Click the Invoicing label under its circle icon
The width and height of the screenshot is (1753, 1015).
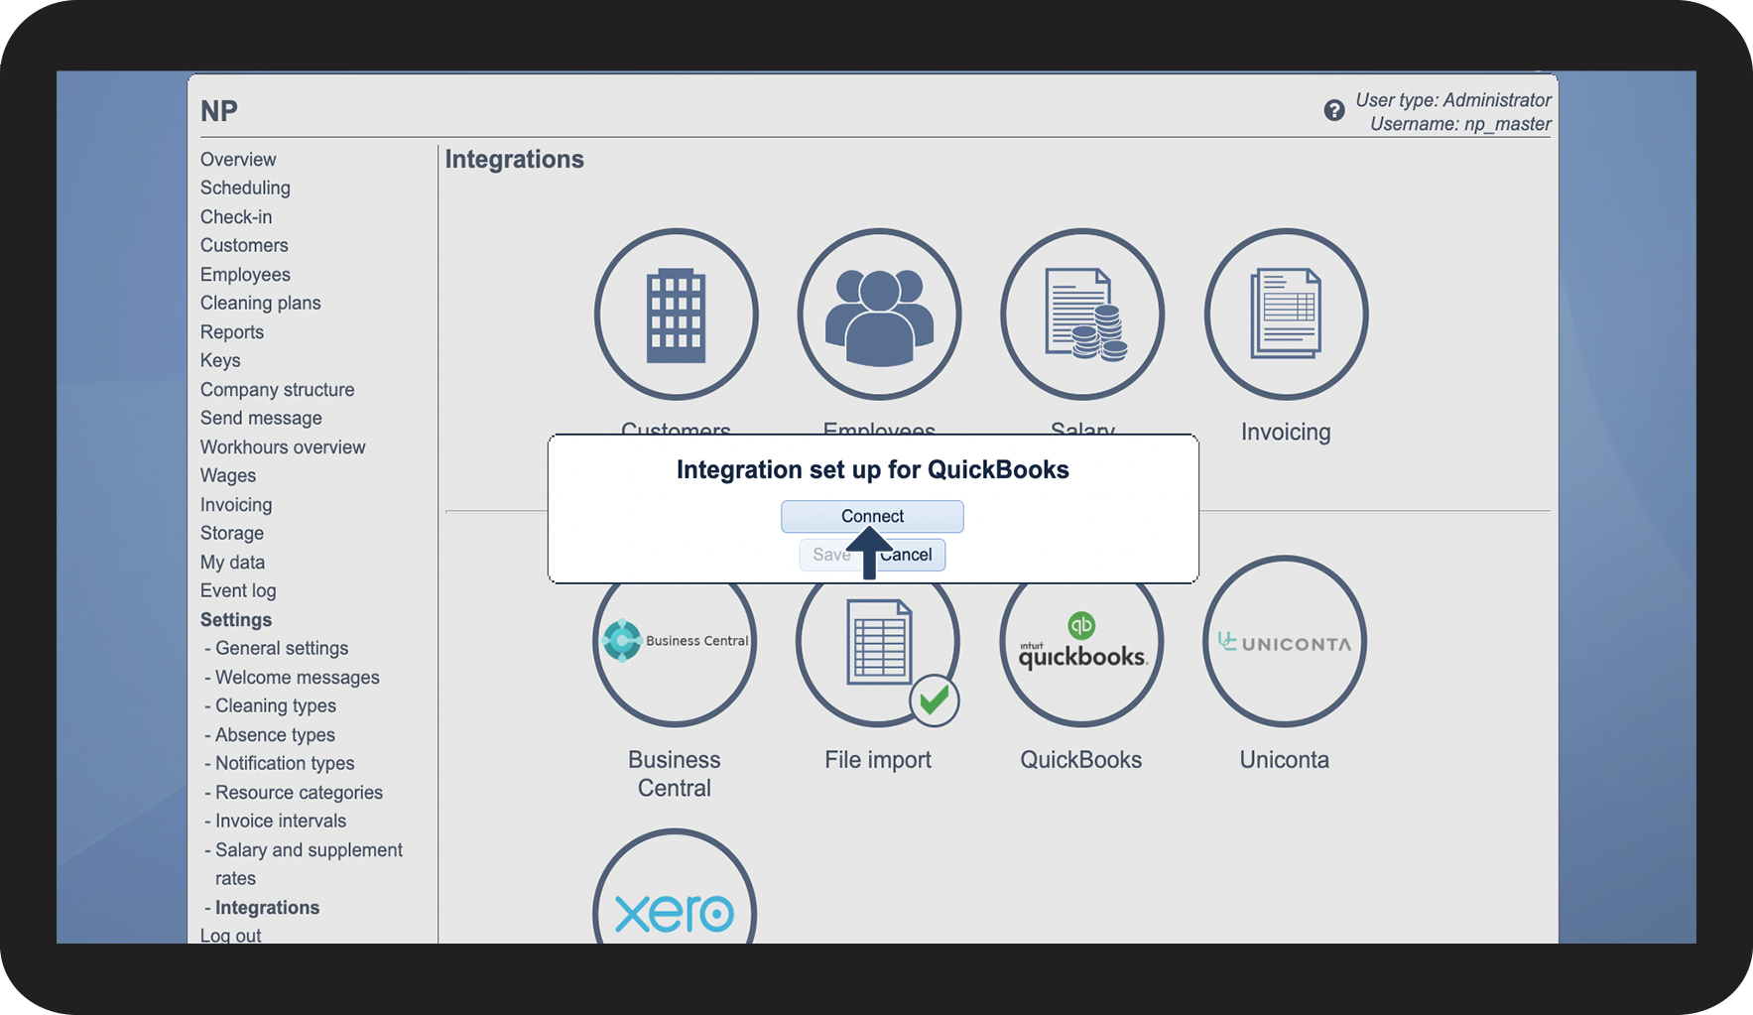tap(1286, 433)
